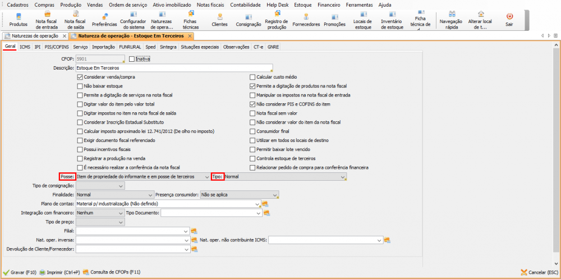The height and width of the screenshot is (279, 561).
Task: Open lookup icon beside Plano de contas
Action: coord(266,204)
